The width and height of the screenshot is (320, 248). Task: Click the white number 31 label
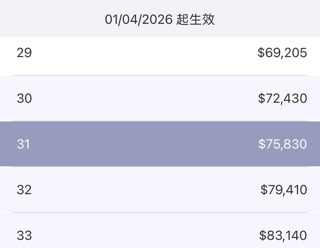(x=23, y=144)
